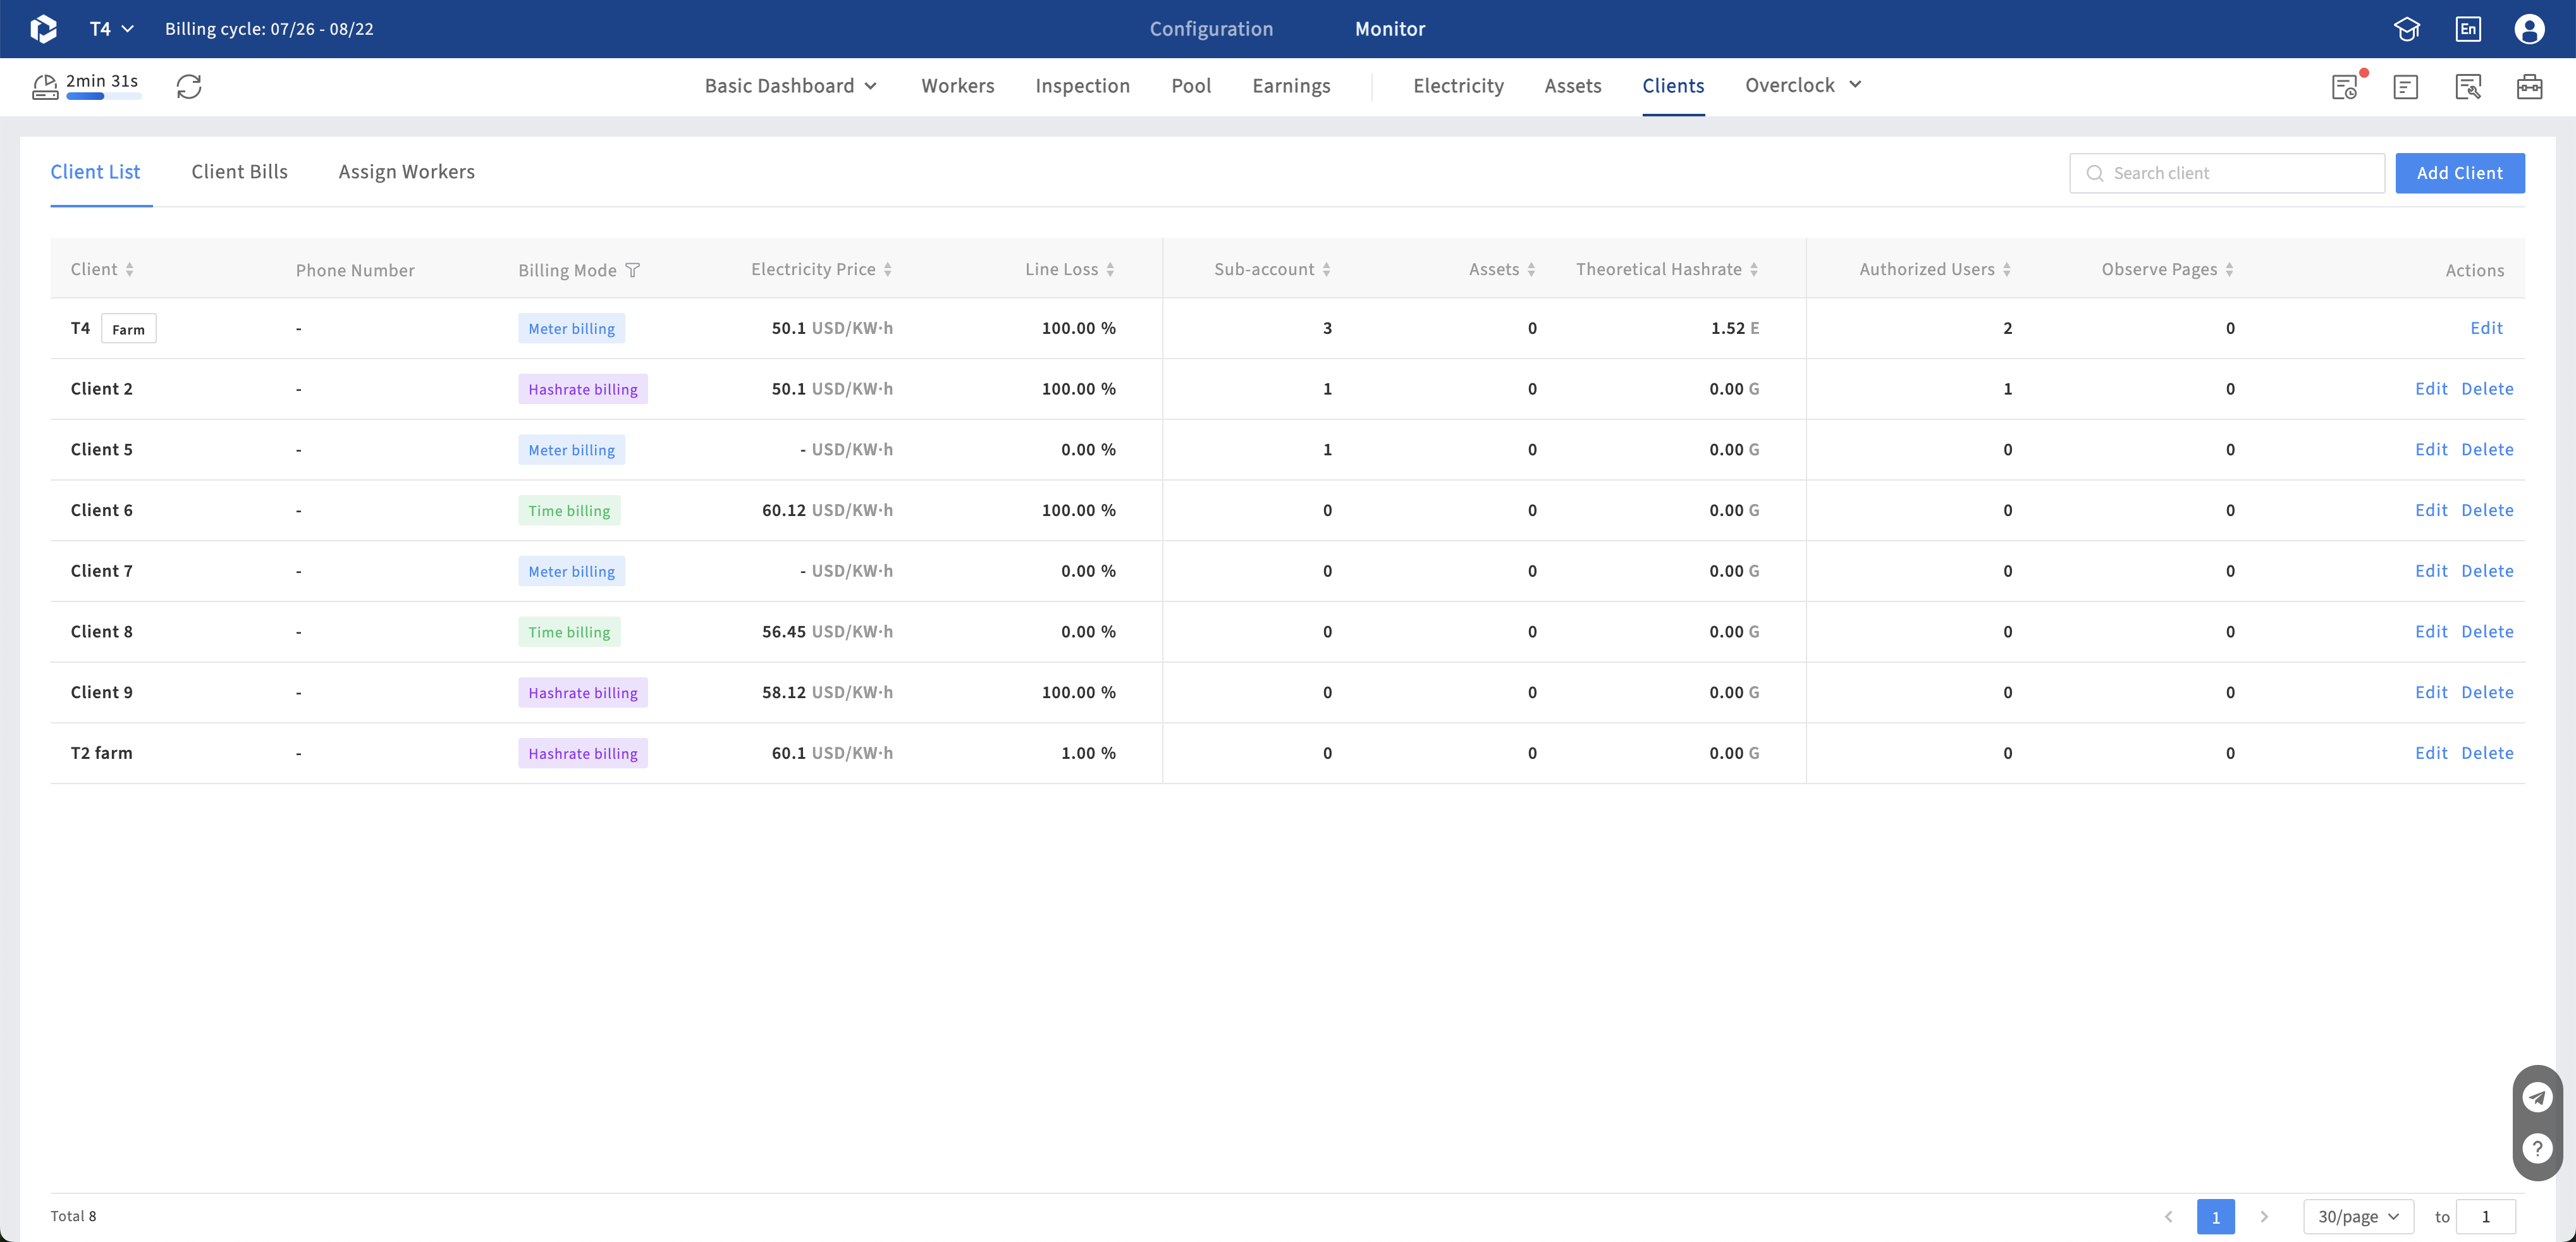
Task: Sort by Client column
Action: [129, 269]
